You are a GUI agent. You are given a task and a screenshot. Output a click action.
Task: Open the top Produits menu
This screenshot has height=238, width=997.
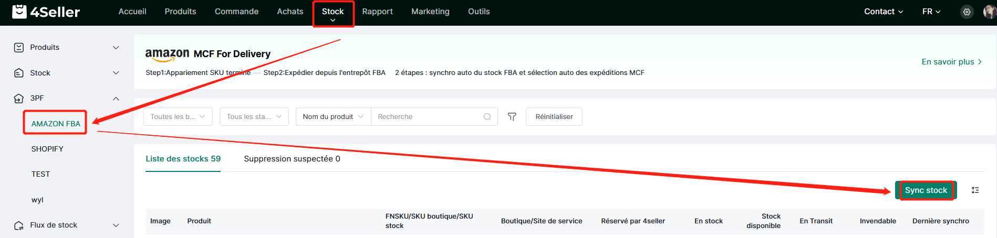180,12
